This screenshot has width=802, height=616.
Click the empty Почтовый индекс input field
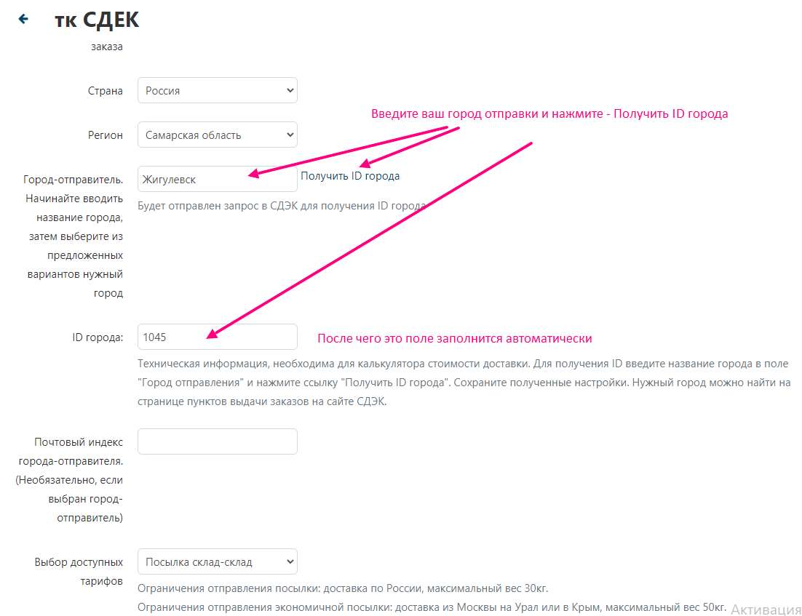coord(218,441)
